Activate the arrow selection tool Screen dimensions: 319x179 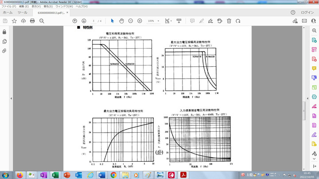click(112, 21)
